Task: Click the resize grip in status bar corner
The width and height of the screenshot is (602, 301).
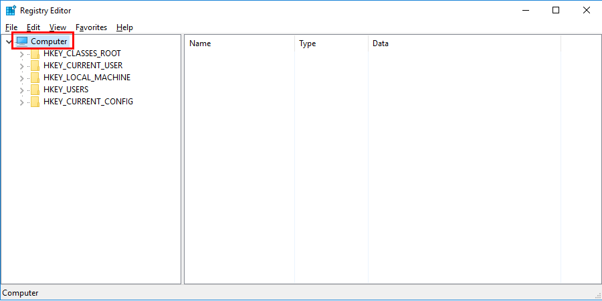Action: pos(597,296)
